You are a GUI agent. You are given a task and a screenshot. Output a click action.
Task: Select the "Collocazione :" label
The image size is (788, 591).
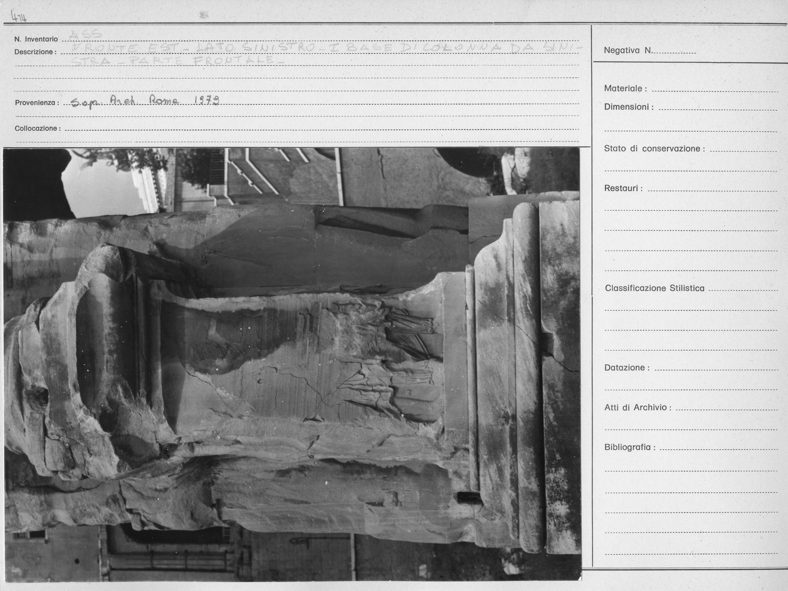click(38, 129)
